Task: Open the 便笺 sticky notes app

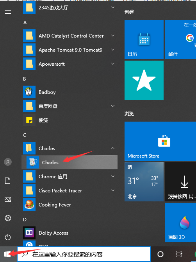Action: pyautogui.click(x=69, y=120)
